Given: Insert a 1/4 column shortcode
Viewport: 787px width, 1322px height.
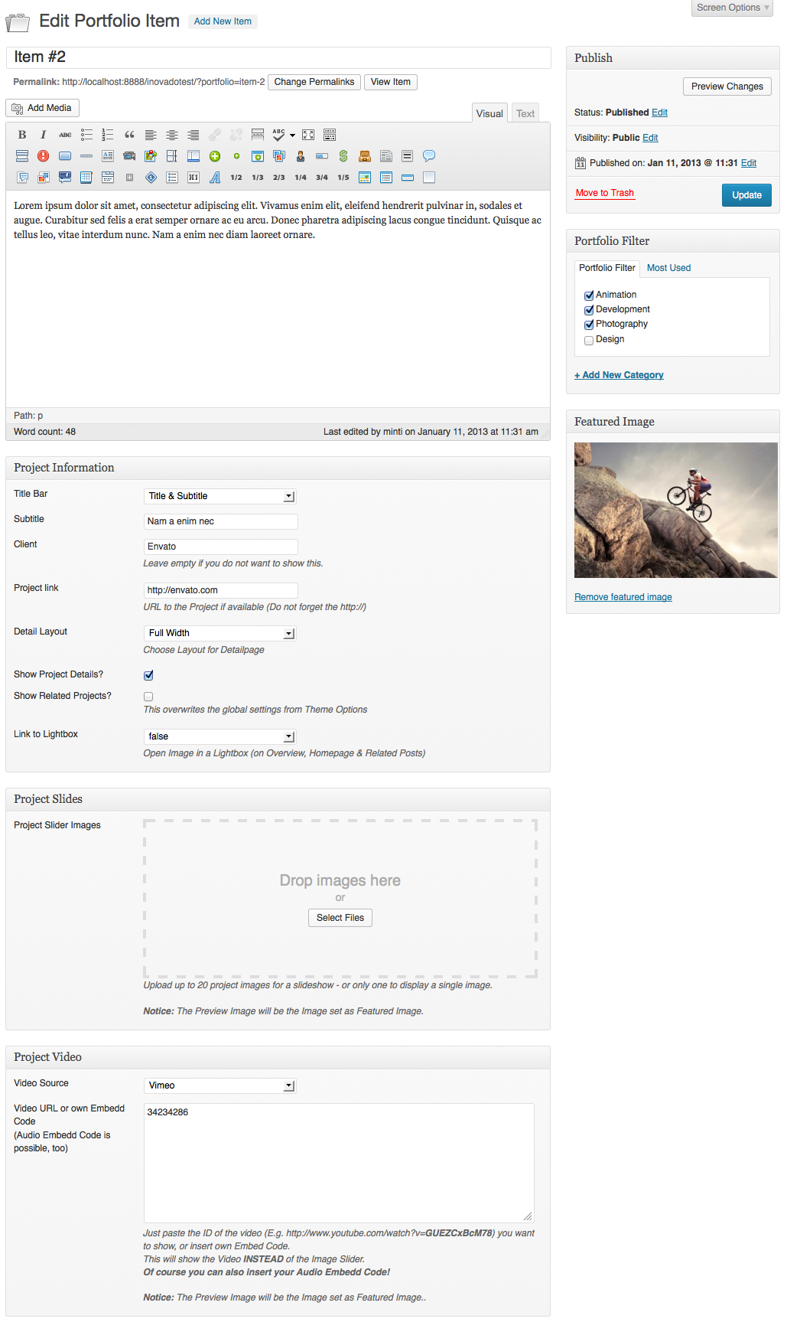Looking at the screenshot, I should [x=301, y=178].
